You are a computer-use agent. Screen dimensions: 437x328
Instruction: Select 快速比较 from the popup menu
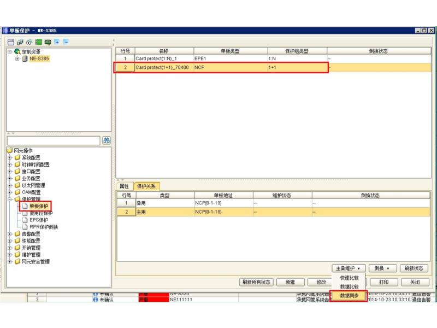click(x=349, y=278)
